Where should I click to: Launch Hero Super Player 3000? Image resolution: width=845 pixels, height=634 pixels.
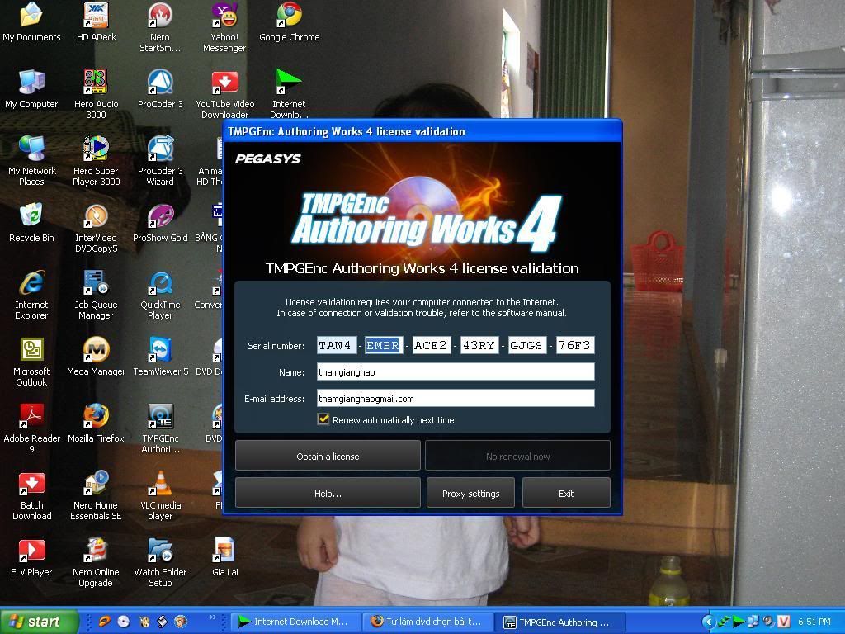[x=96, y=161]
